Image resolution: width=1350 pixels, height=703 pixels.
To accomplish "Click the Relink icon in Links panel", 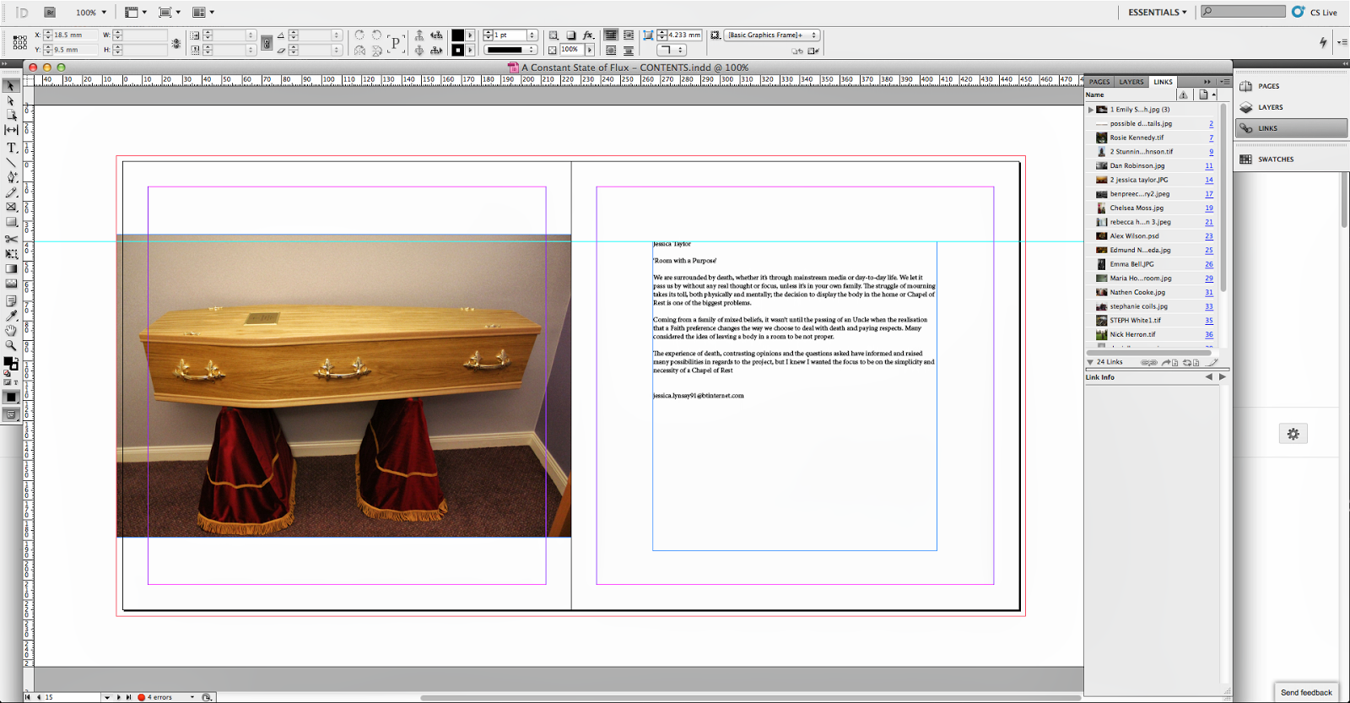I will 1149,362.
